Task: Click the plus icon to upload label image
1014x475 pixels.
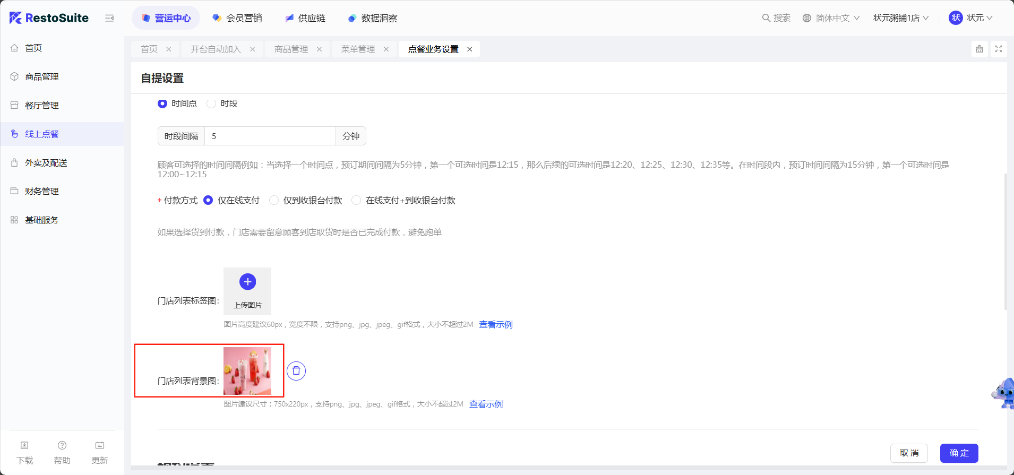Action: pyautogui.click(x=247, y=282)
